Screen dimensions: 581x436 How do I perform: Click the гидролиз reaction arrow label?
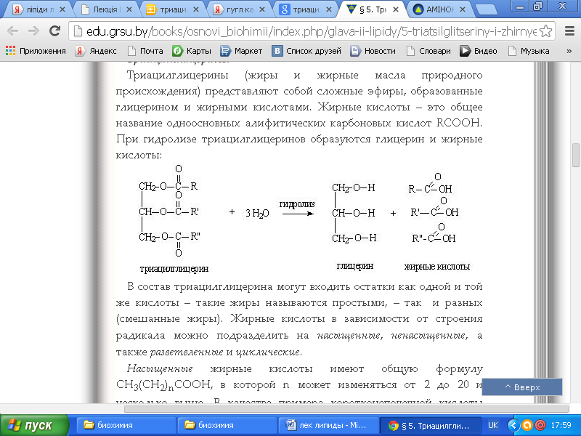coord(297,204)
